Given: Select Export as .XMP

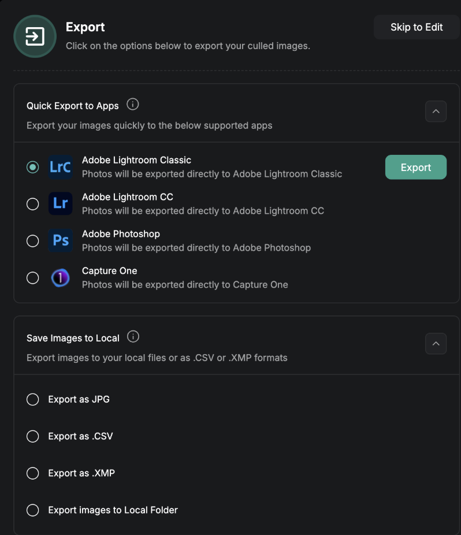Looking at the screenshot, I should click(x=33, y=473).
